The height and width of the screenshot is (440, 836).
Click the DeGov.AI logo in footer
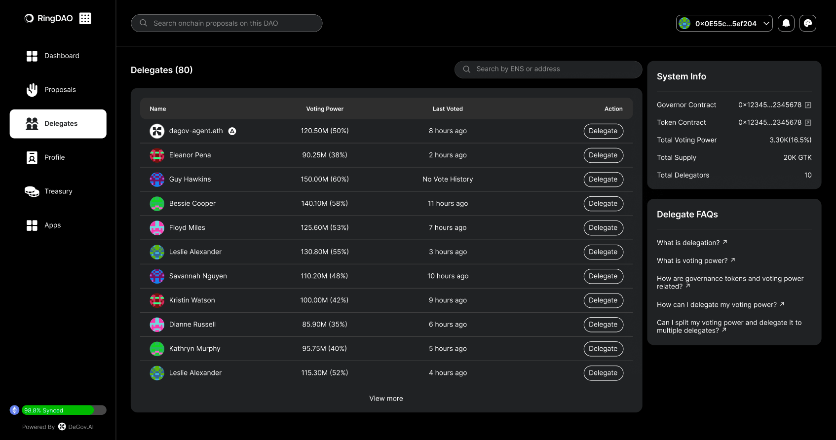[x=62, y=427]
